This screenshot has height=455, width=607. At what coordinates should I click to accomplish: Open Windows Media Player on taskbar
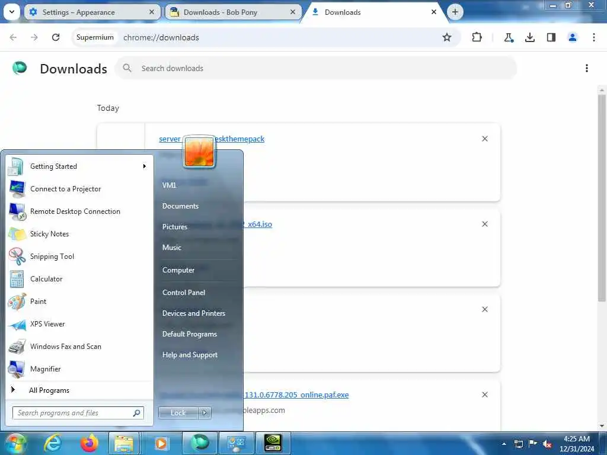[x=161, y=443]
